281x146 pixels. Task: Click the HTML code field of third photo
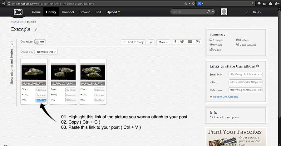point(100,95)
